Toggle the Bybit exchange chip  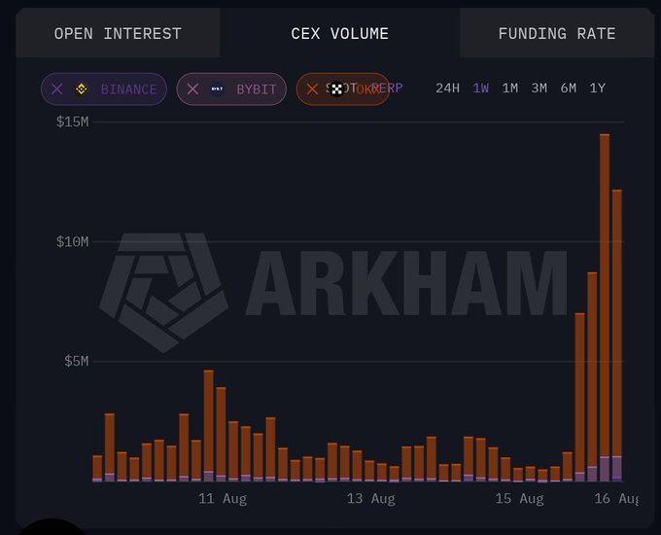point(231,89)
